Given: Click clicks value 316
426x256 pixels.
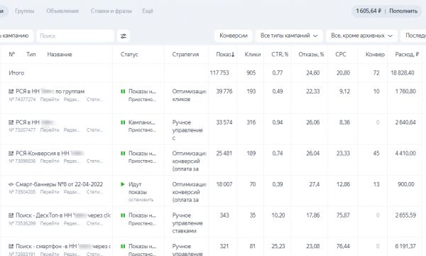Looking at the screenshot, I should pyautogui.click(x=251, y=122).
